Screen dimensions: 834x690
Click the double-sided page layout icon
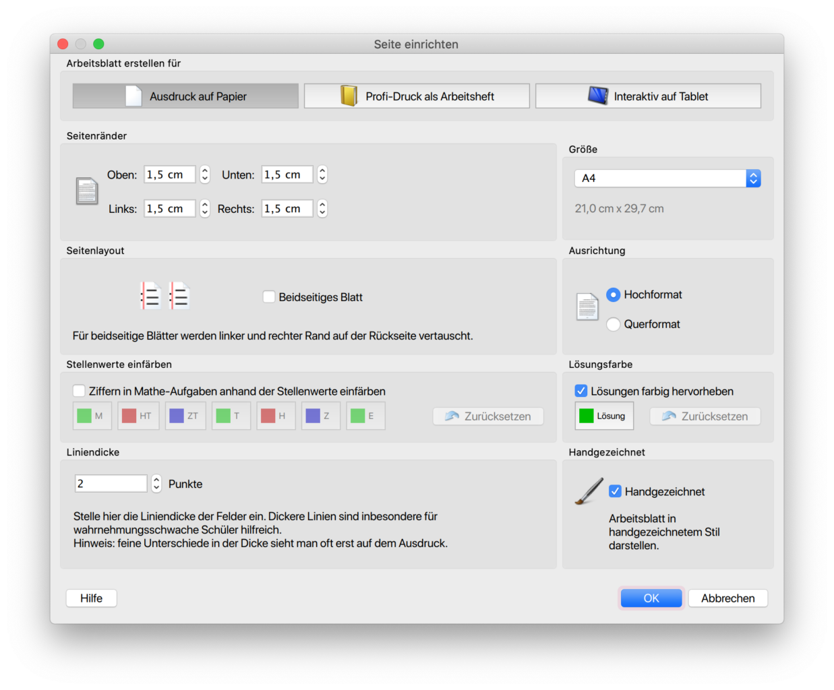click(165, 296)
